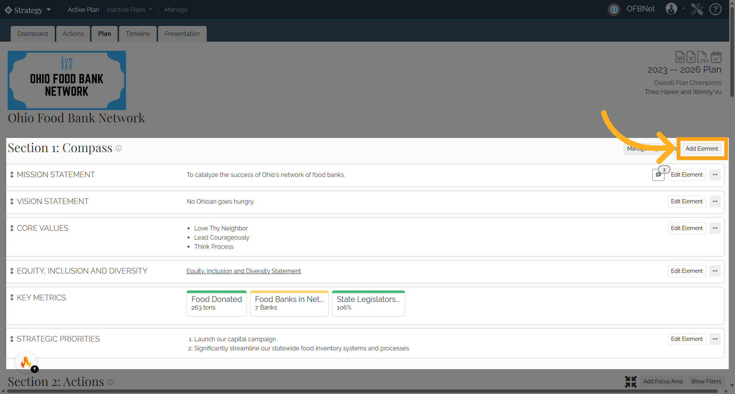Open the Food Banks in Network metric card
Viewport: 735px width, 394px height.
point(289,303)
